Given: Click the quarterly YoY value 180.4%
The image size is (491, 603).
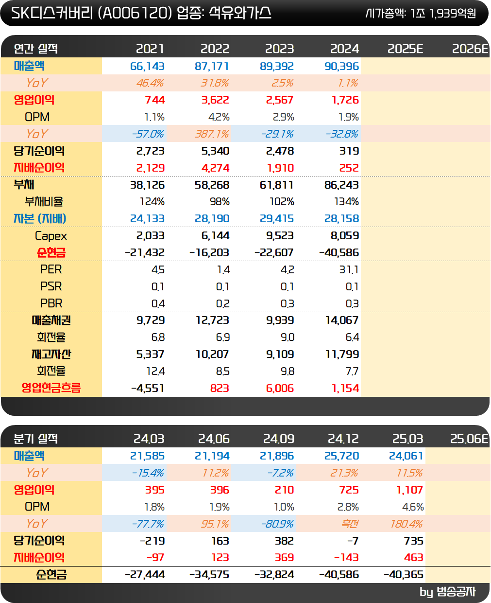Looking at the screenshot, I should point(406,523).
